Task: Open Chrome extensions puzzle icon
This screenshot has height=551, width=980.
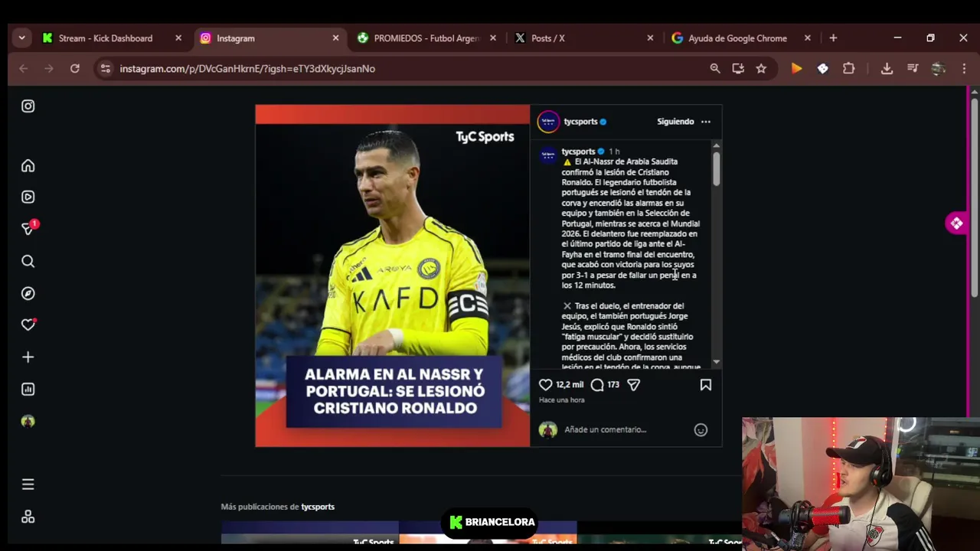Action: (848, 69)
